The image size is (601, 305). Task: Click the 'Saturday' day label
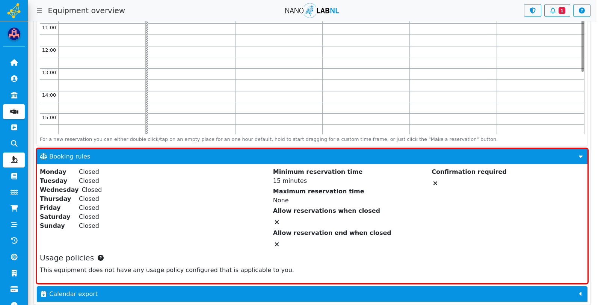tap(55, 217)
